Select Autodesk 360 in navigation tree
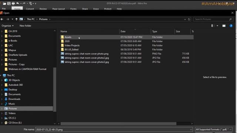237x133 pixels. coord(16,85)
